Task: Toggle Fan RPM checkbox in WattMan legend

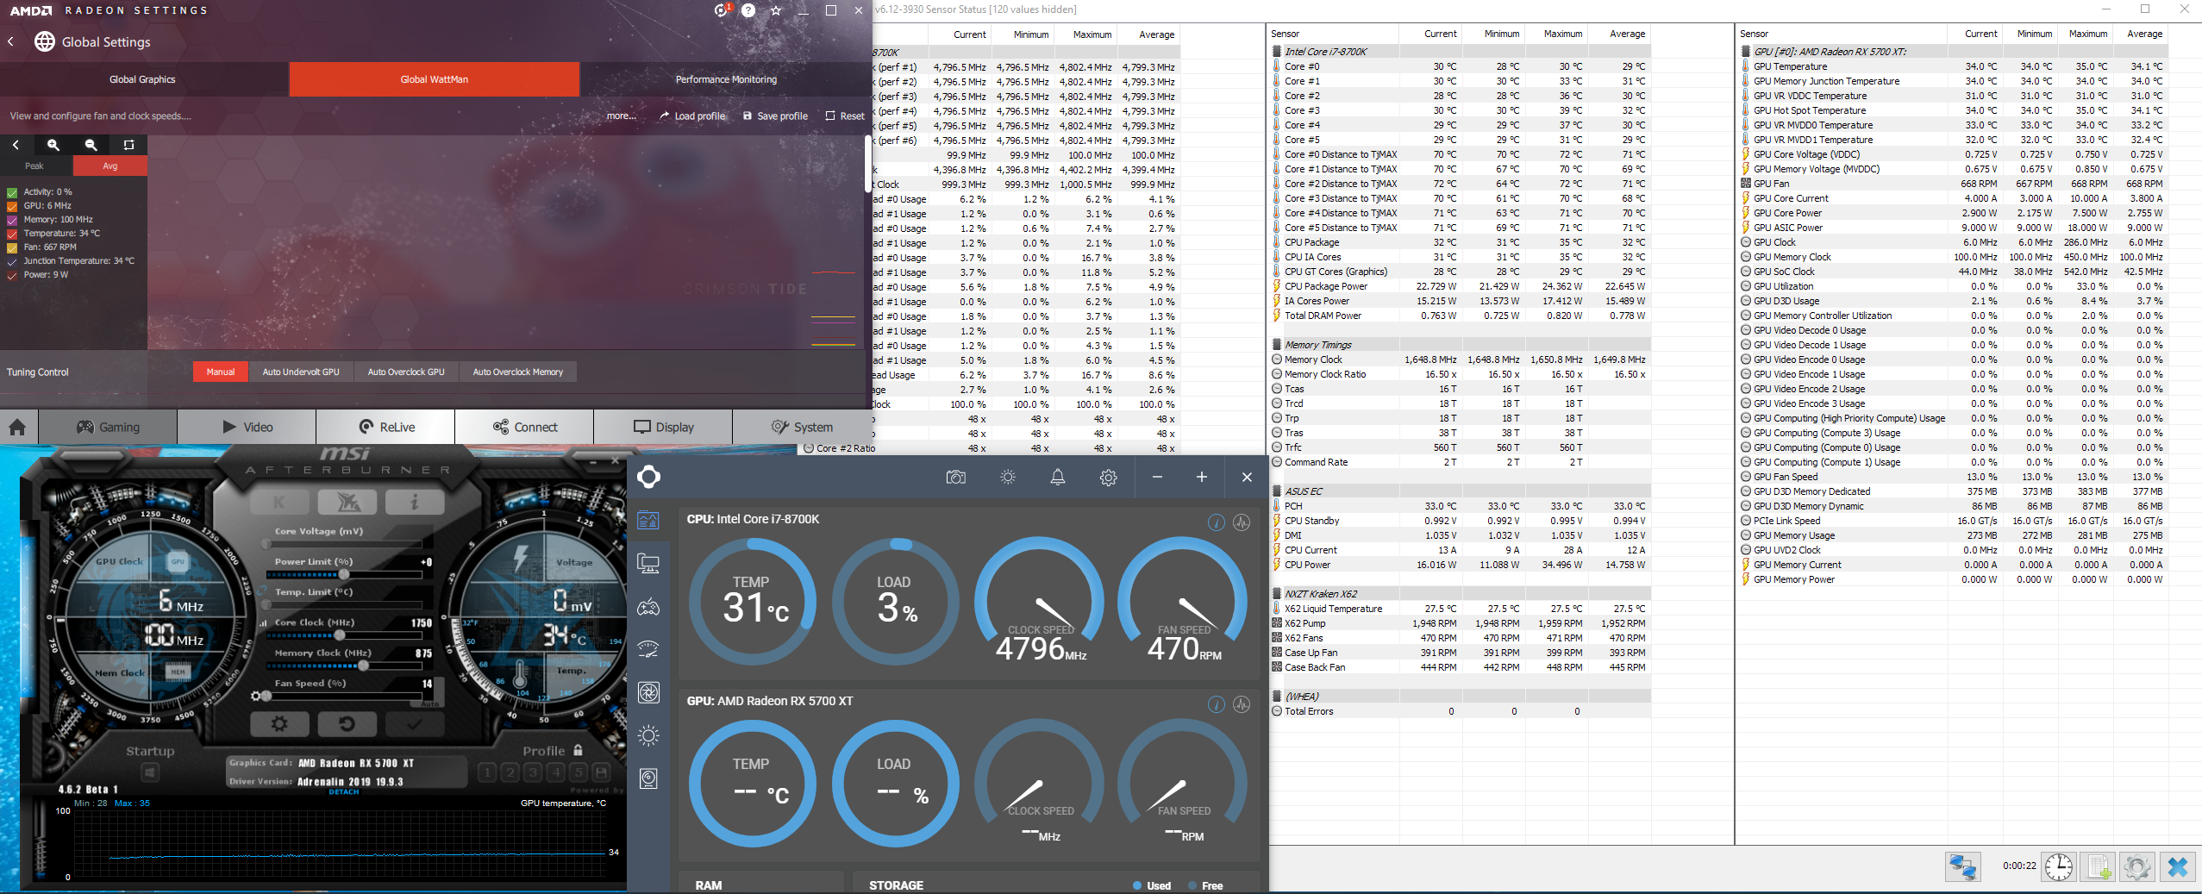Action: tap(12, 247)
